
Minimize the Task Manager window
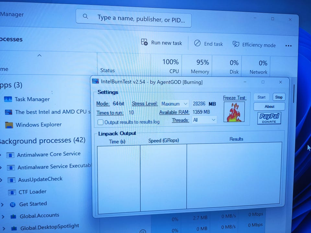pos(255,18)
